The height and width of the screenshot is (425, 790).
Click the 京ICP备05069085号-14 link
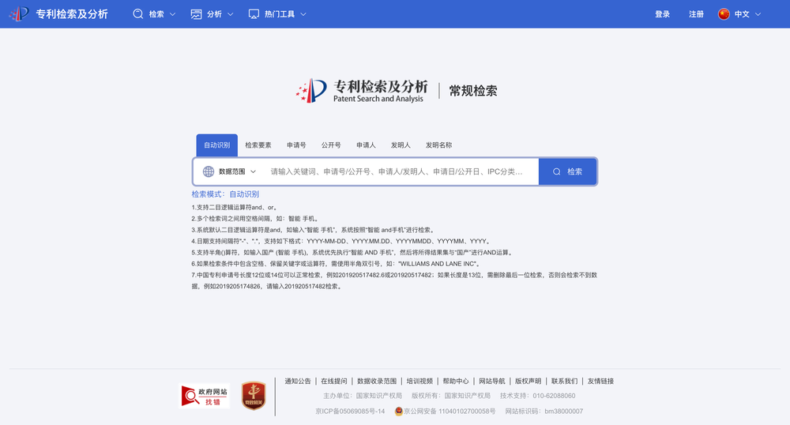tap(350, 412)
